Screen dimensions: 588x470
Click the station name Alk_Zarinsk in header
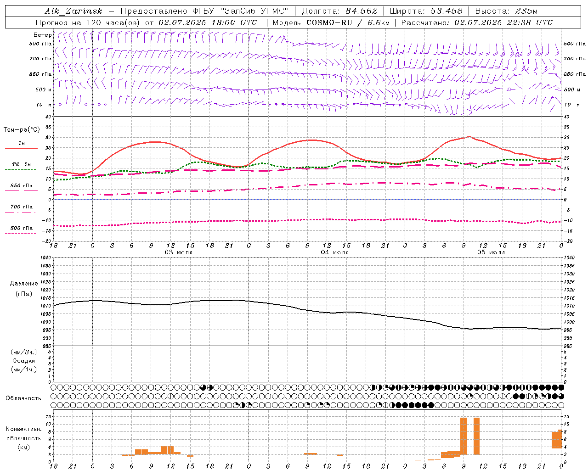[73, 11]
